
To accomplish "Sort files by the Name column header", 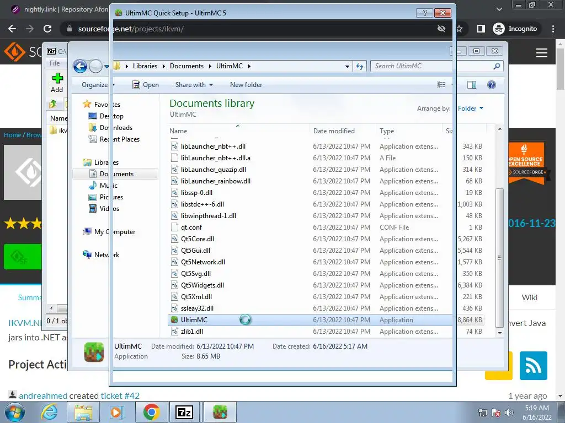I will pyautogui.click(x=239, y=131).
